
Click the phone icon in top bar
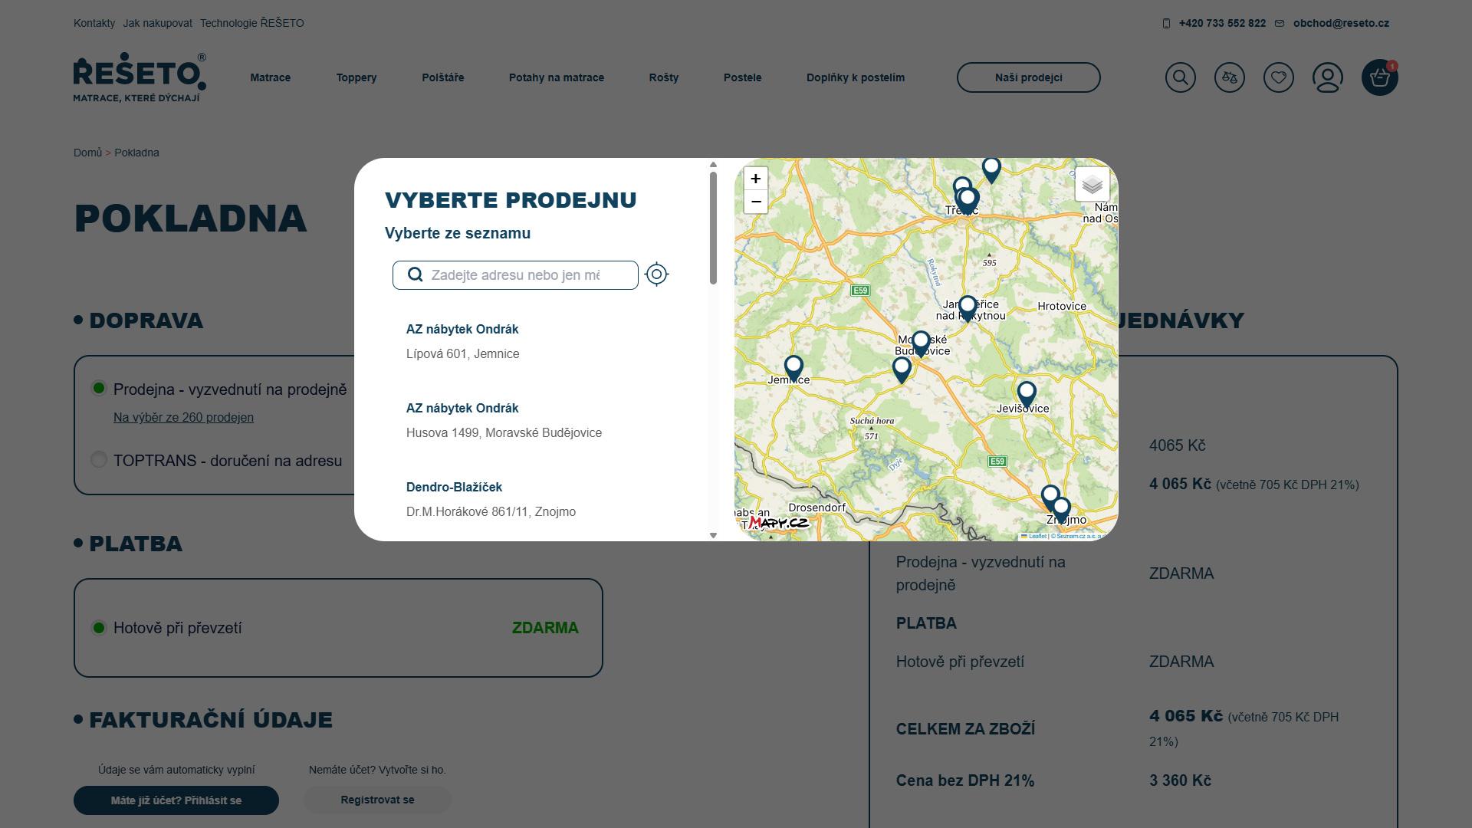(x=1166, y=24)
